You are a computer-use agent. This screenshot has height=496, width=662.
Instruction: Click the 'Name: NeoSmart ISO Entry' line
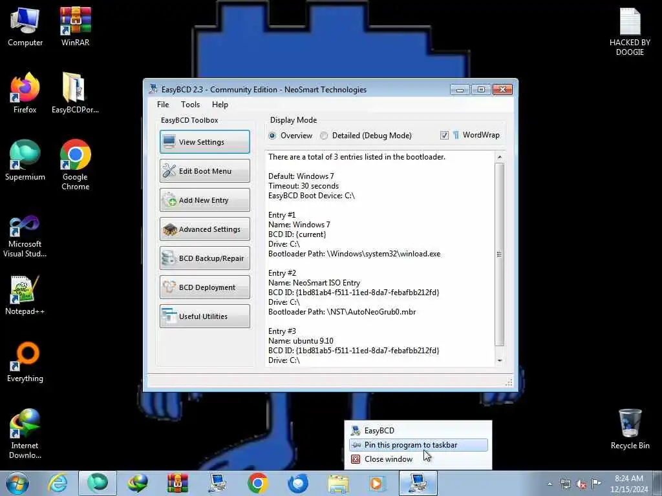(314, 283)
